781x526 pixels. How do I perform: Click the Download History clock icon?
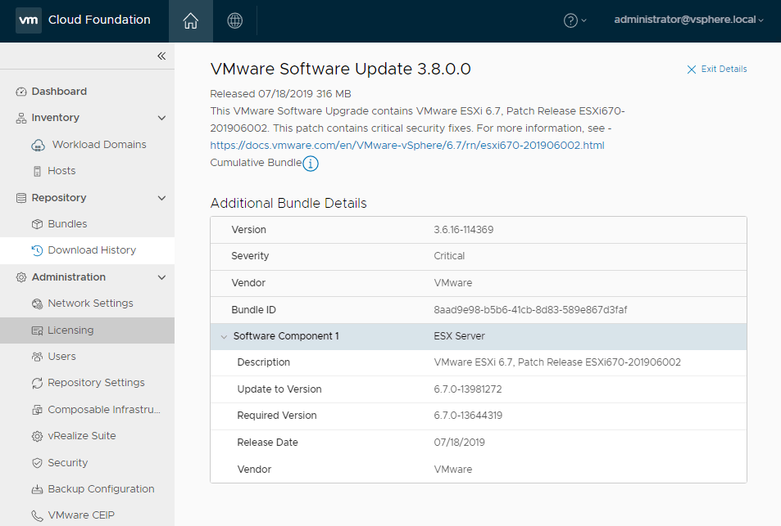37,250
